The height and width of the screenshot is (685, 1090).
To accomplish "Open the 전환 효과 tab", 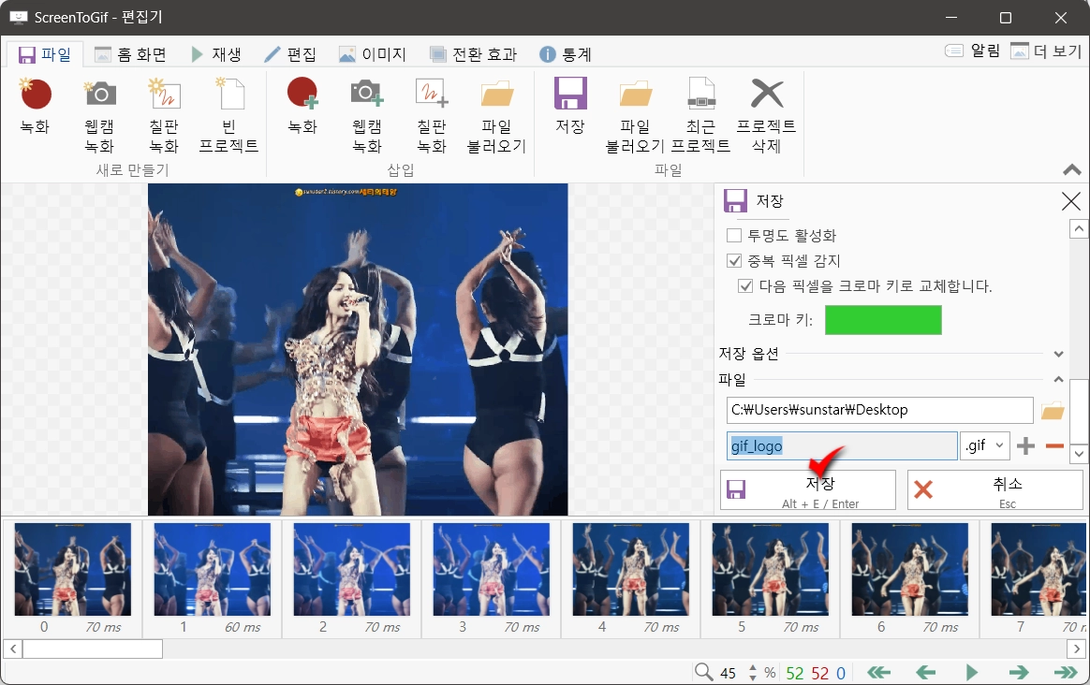I will coord(474,54).
